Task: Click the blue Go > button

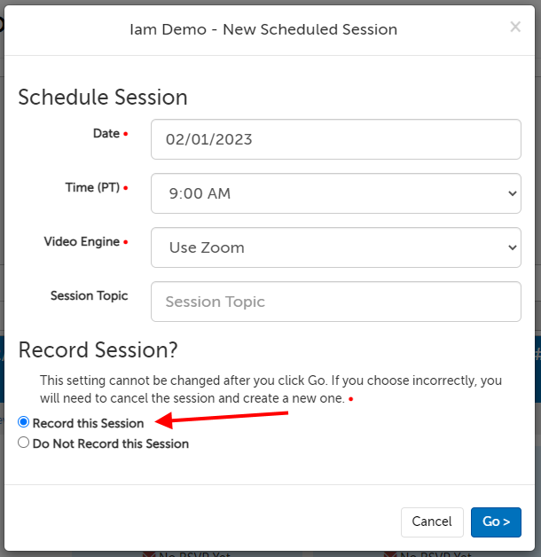Action: click(496, 522)
